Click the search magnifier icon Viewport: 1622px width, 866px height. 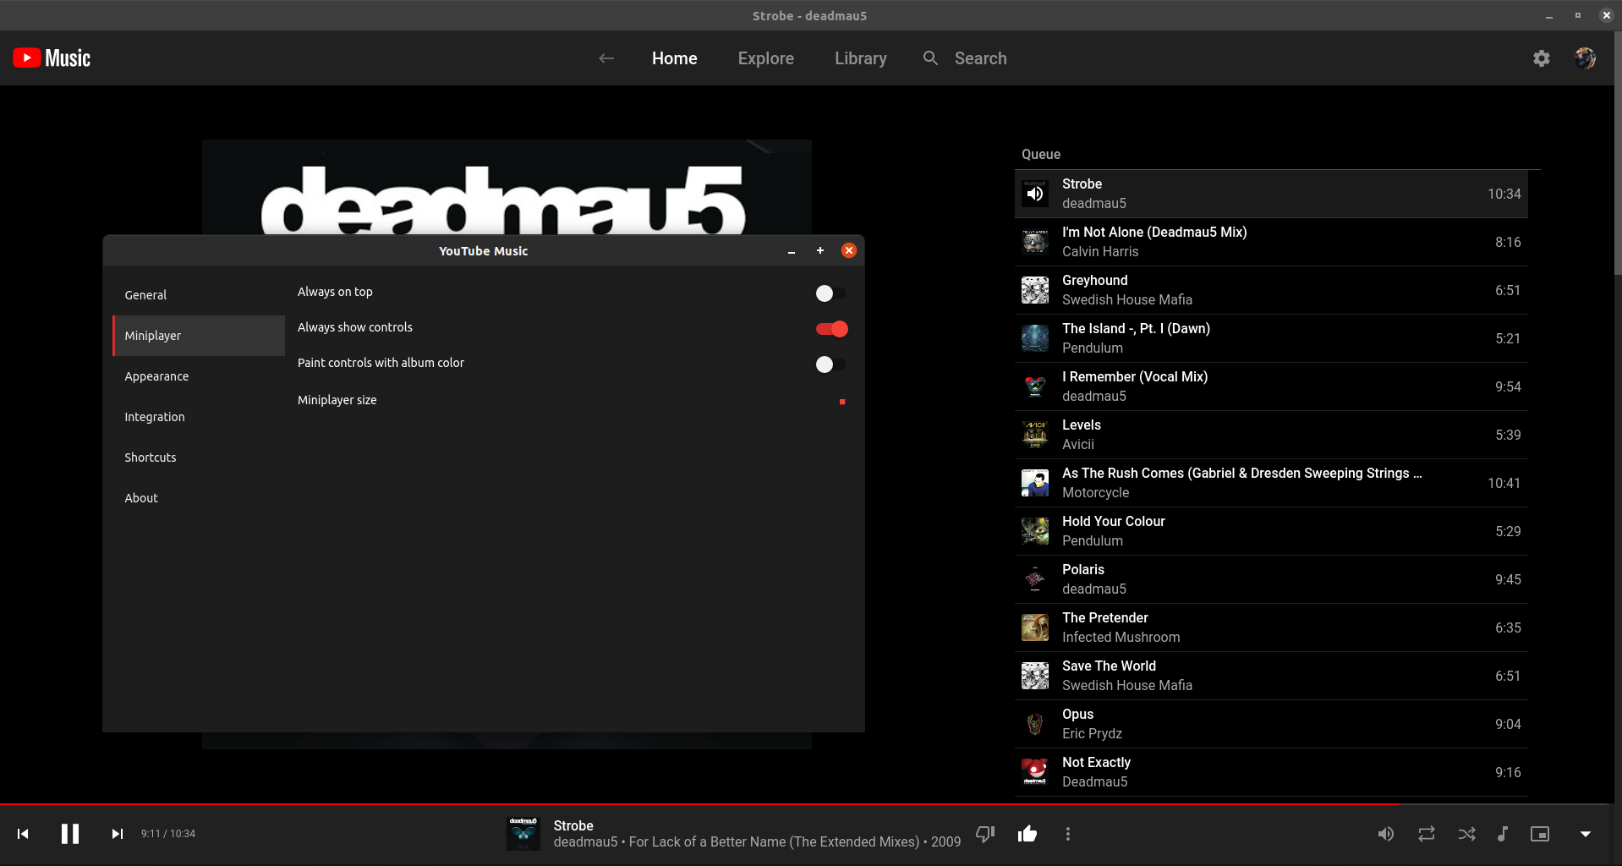930,58
